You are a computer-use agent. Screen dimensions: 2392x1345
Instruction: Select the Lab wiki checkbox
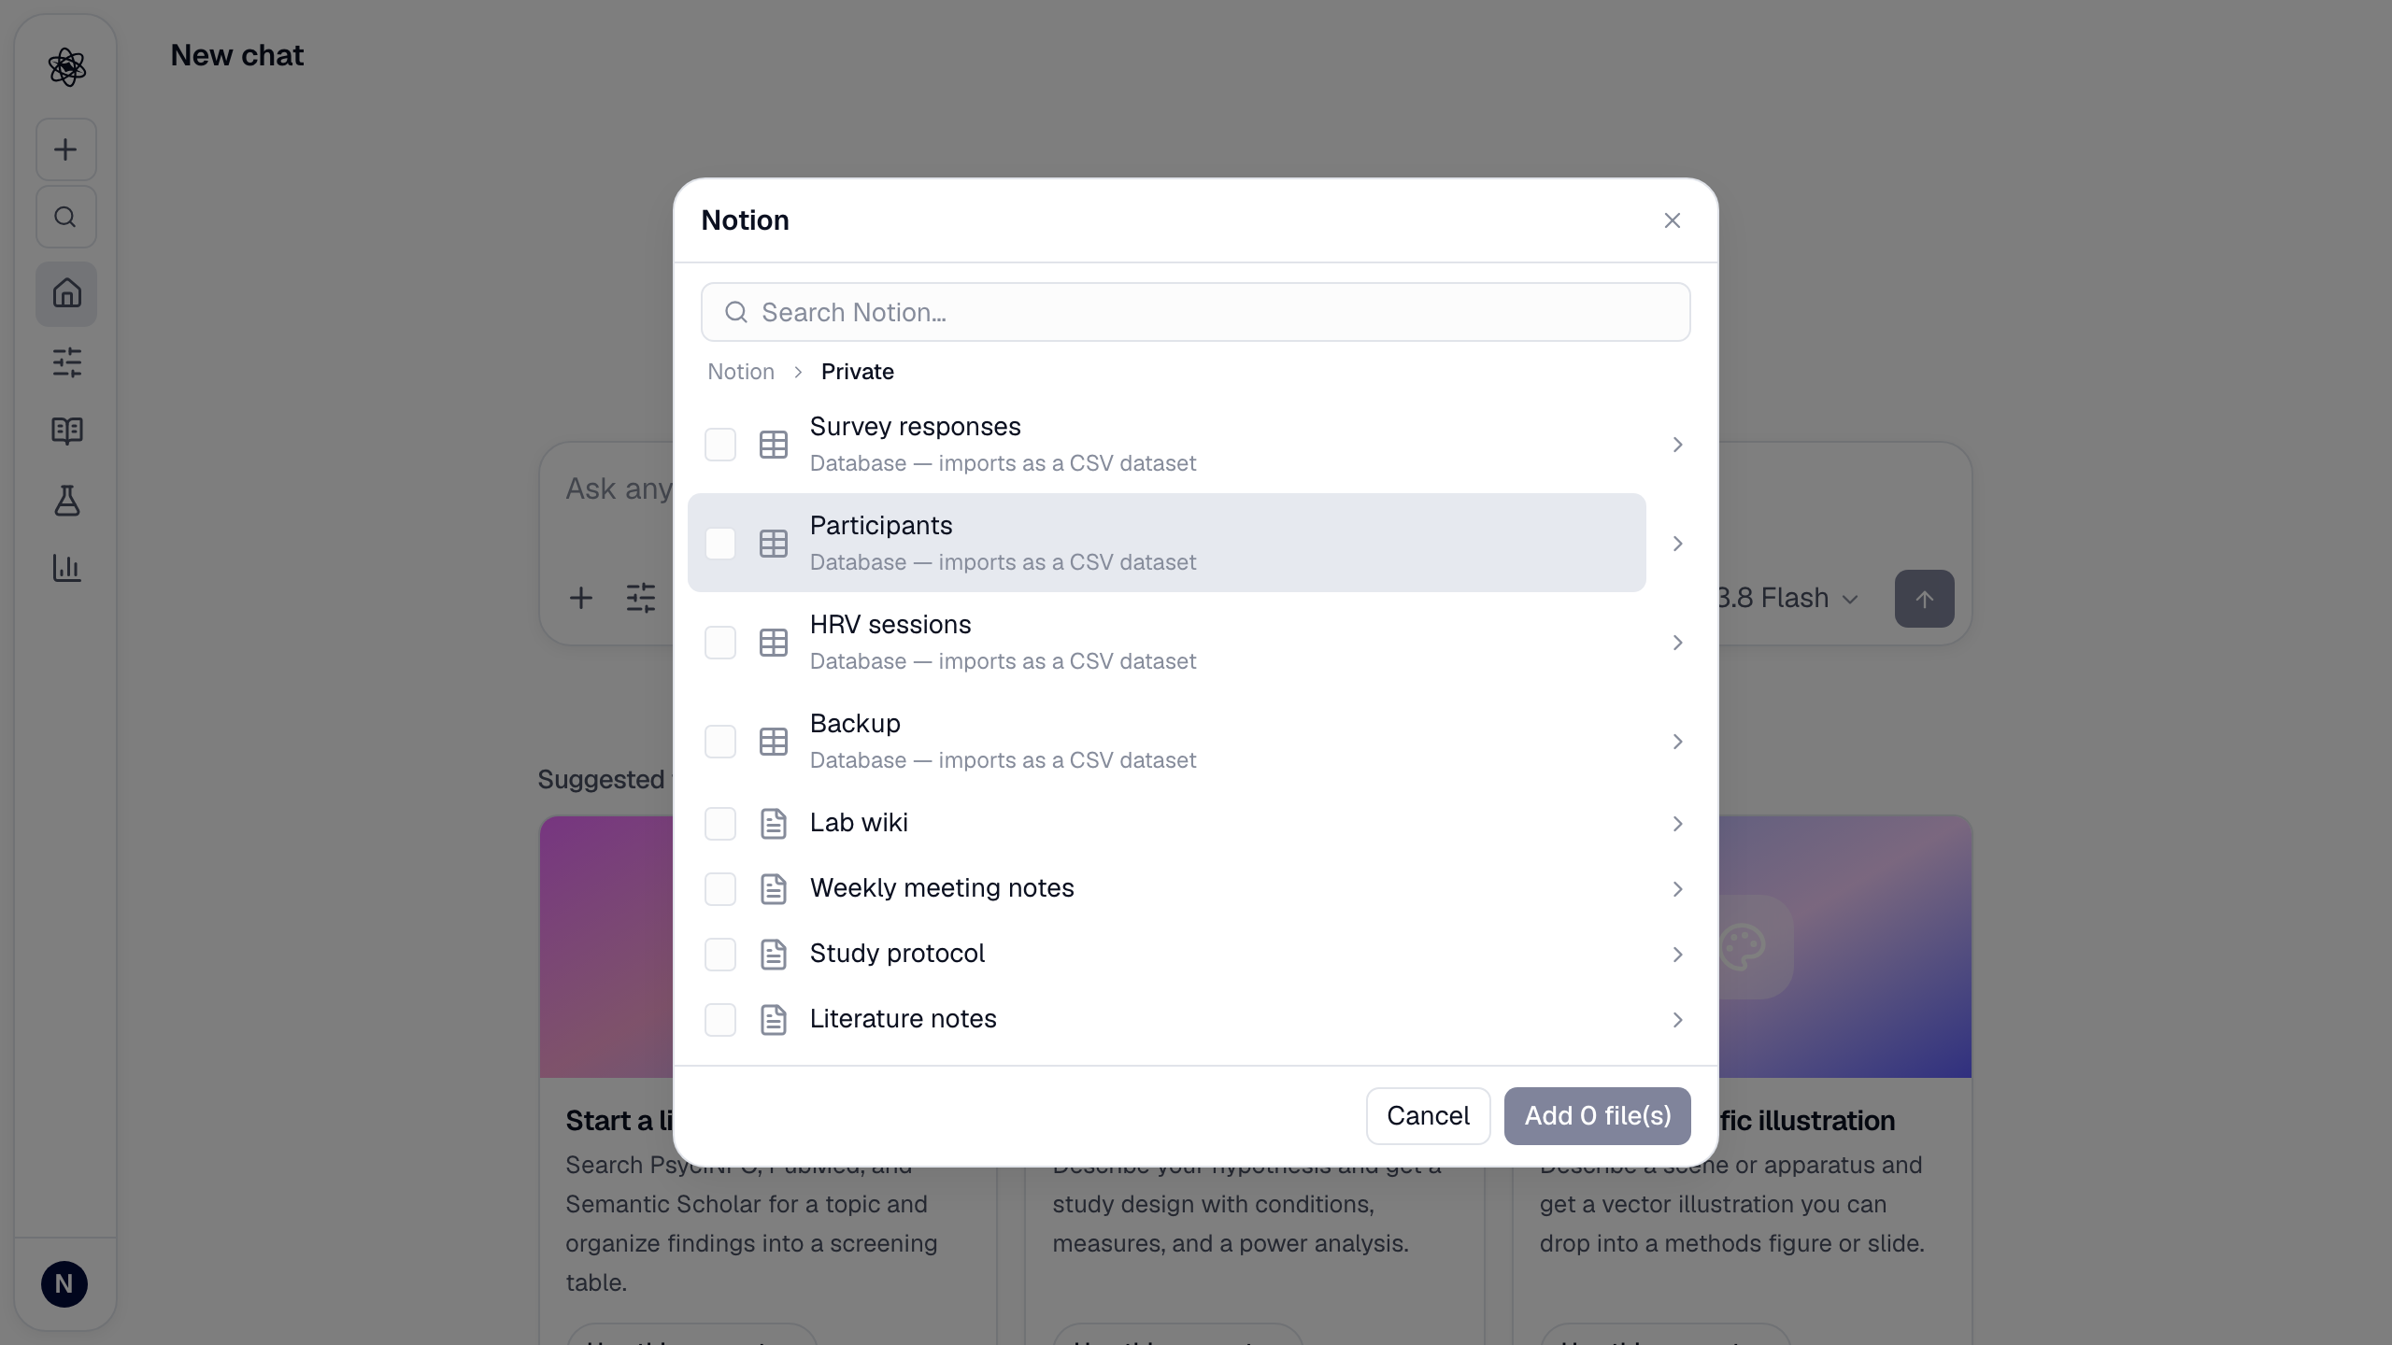pyautogui.click(x=720, y=824)
